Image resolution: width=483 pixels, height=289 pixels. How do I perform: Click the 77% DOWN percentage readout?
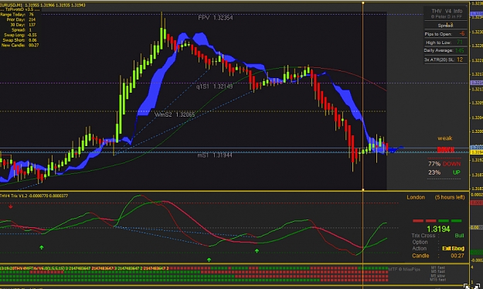tap(444, 164)
